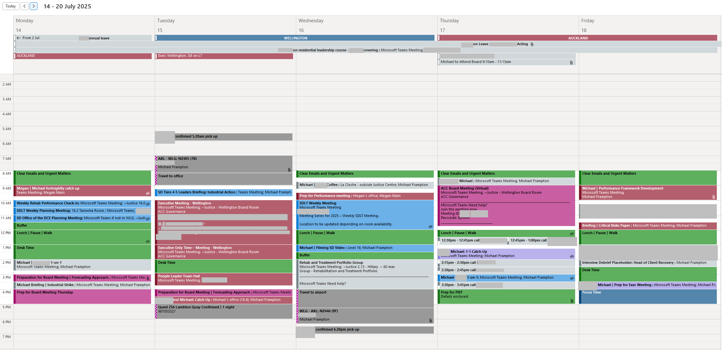
Task: Open the AUCKLAND all-day banner on Thursday
Action: [578, 38]
